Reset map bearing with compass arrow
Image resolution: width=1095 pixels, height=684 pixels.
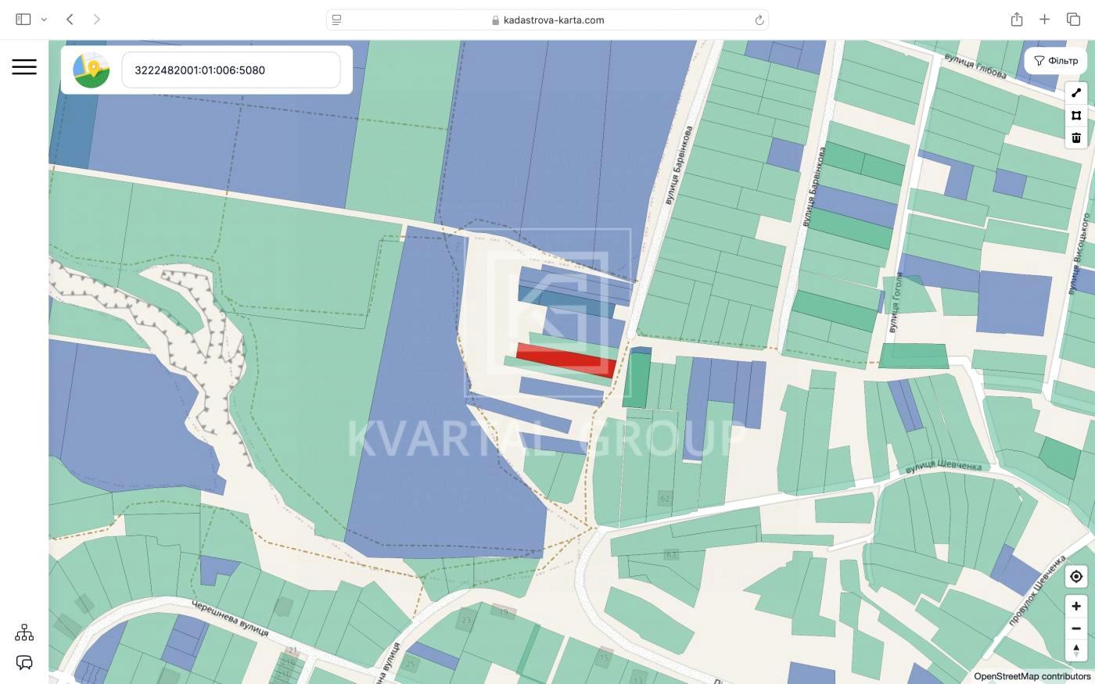(x=1076, y=650)
